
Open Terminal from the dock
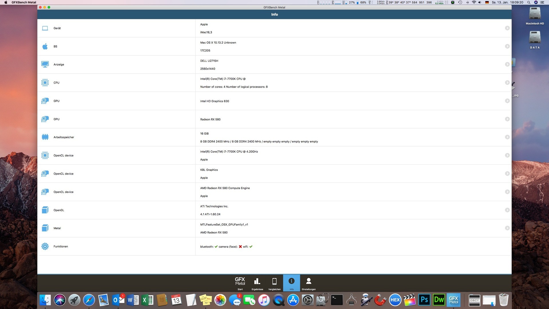pyautogui.click(x=337, y=300)
